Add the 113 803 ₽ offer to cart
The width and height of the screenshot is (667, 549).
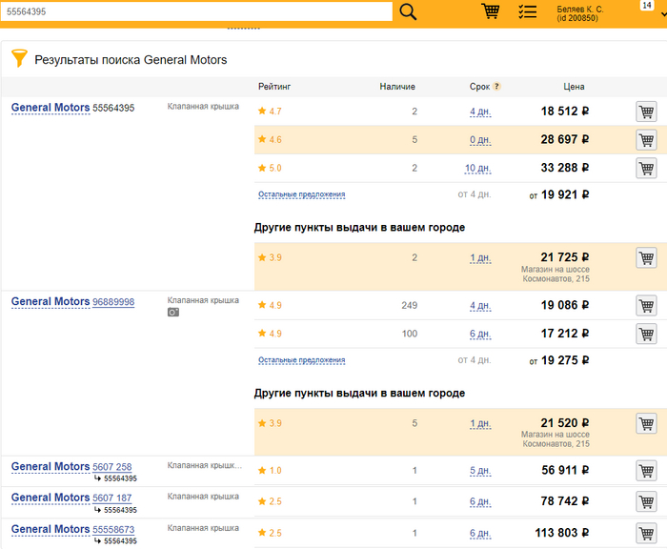pyautogui.click(x=646, y=532)
